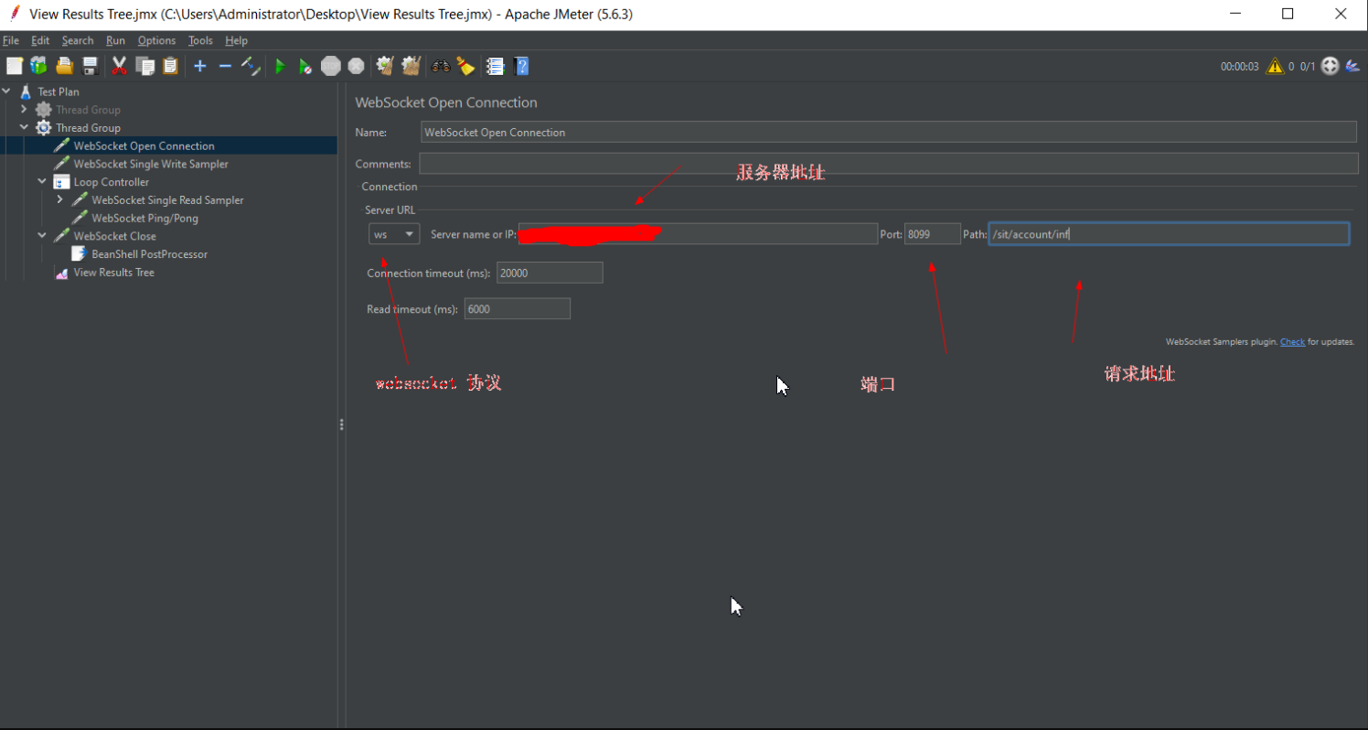The image size is (1368, 730).
Task: Click the Read timeout field showing 6000
Action: 518,309
